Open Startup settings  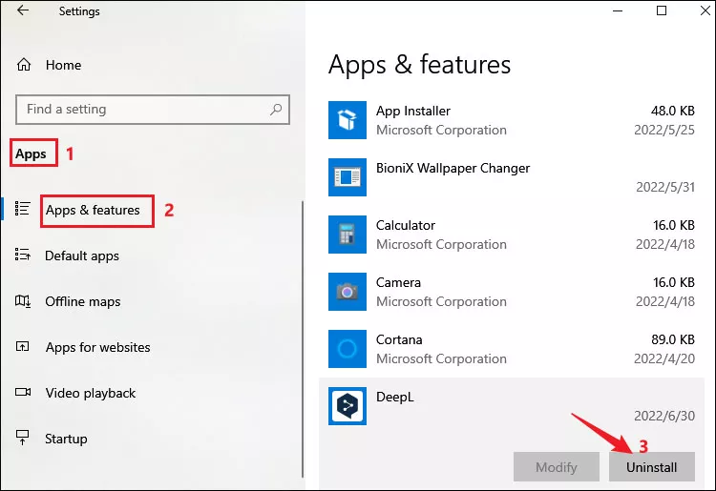tap(66, 439)
